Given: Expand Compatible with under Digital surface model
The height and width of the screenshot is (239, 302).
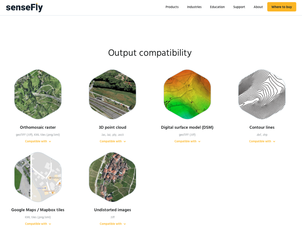Looking at the screenshot, I should (187, 141).
